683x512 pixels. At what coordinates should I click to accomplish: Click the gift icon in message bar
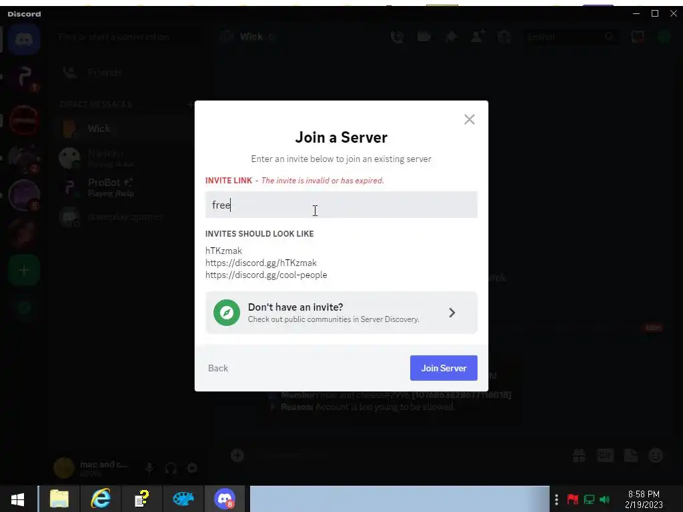tap(579, 455)
